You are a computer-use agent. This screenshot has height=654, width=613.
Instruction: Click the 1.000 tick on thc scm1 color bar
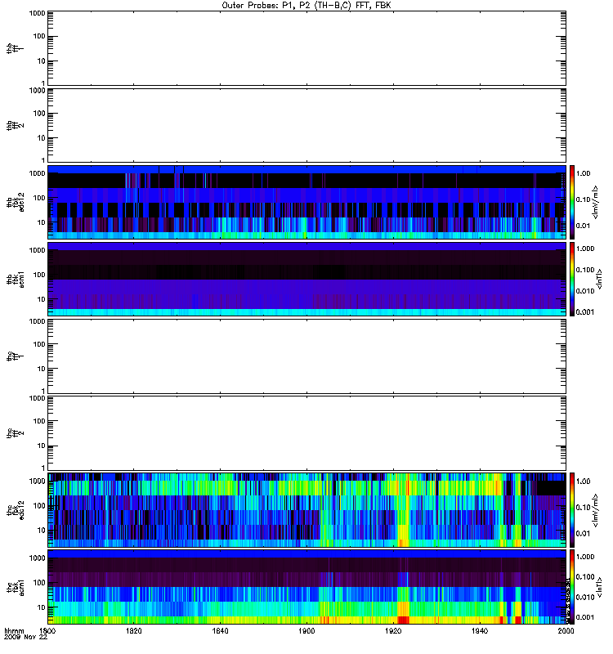pyautogui.click(x=585, y=557)
